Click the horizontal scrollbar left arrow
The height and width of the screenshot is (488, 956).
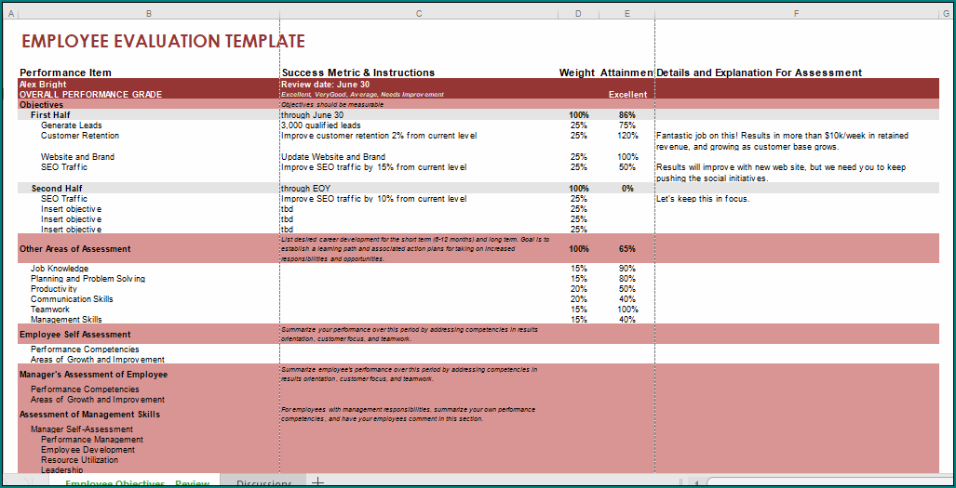(695, 482)
